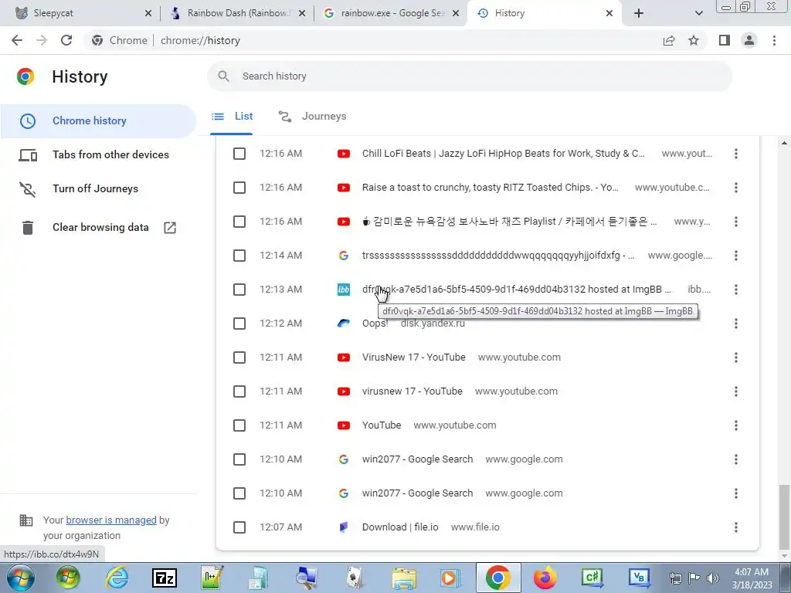Screen dimensions: 791x593
Task: Open the Chrome taskbar icon
Action: tap(498, 578)
